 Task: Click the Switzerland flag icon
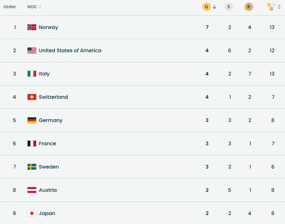[32, 97]
